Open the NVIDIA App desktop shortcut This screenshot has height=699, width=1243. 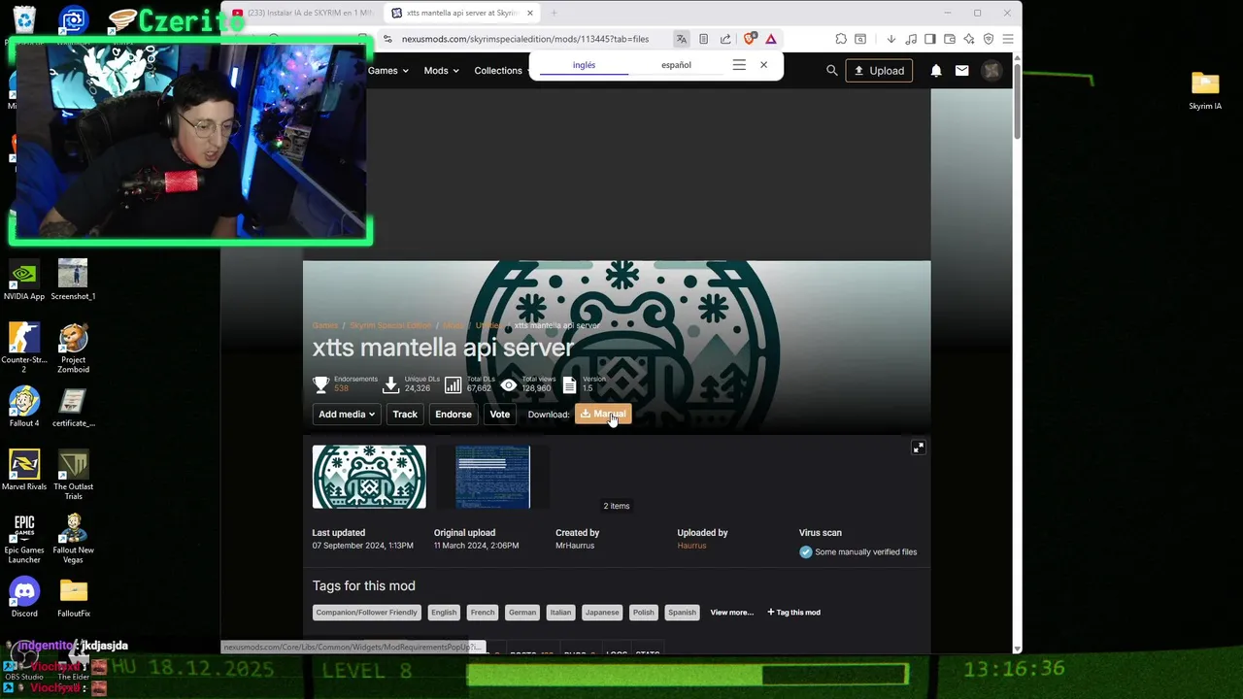[24, 281]
